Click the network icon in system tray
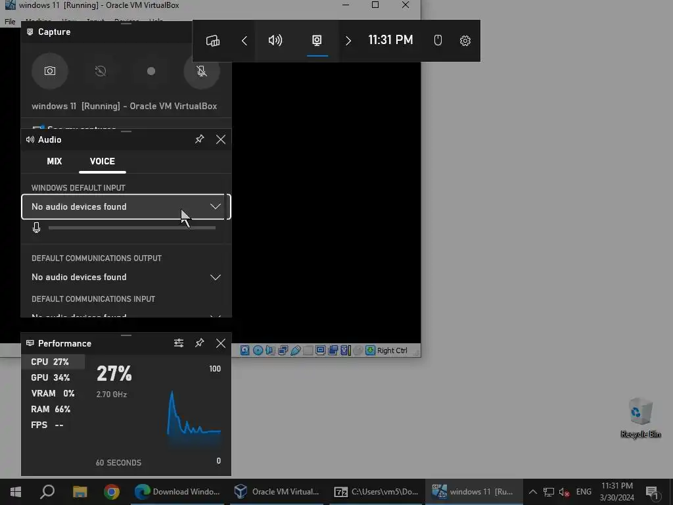 click(x=549, y=492)
